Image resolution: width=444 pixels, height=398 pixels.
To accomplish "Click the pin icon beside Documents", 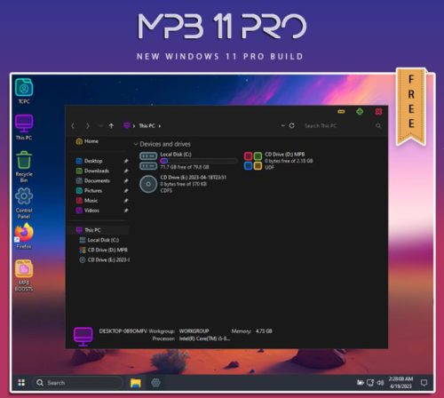I will (x=126, y=180).
